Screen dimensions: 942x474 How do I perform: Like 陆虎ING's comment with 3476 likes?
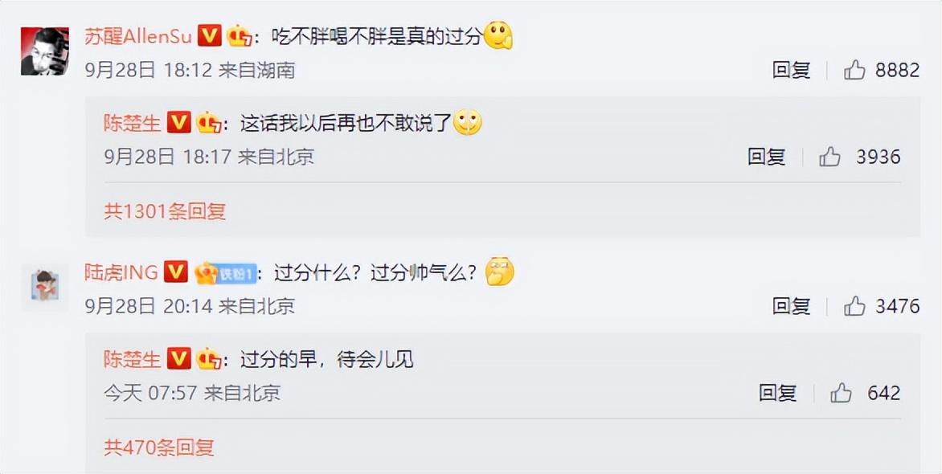coord(854,306)
